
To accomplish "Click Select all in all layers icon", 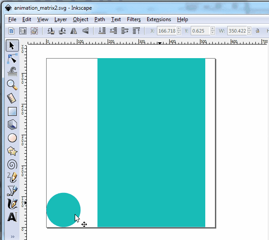I will [x=23, y=31].
